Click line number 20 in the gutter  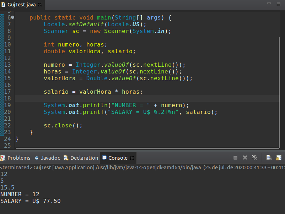(7, 112)
